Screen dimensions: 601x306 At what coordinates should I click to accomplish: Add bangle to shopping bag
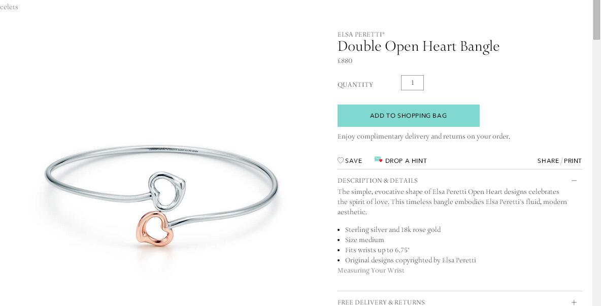click(x=408, y=116)
